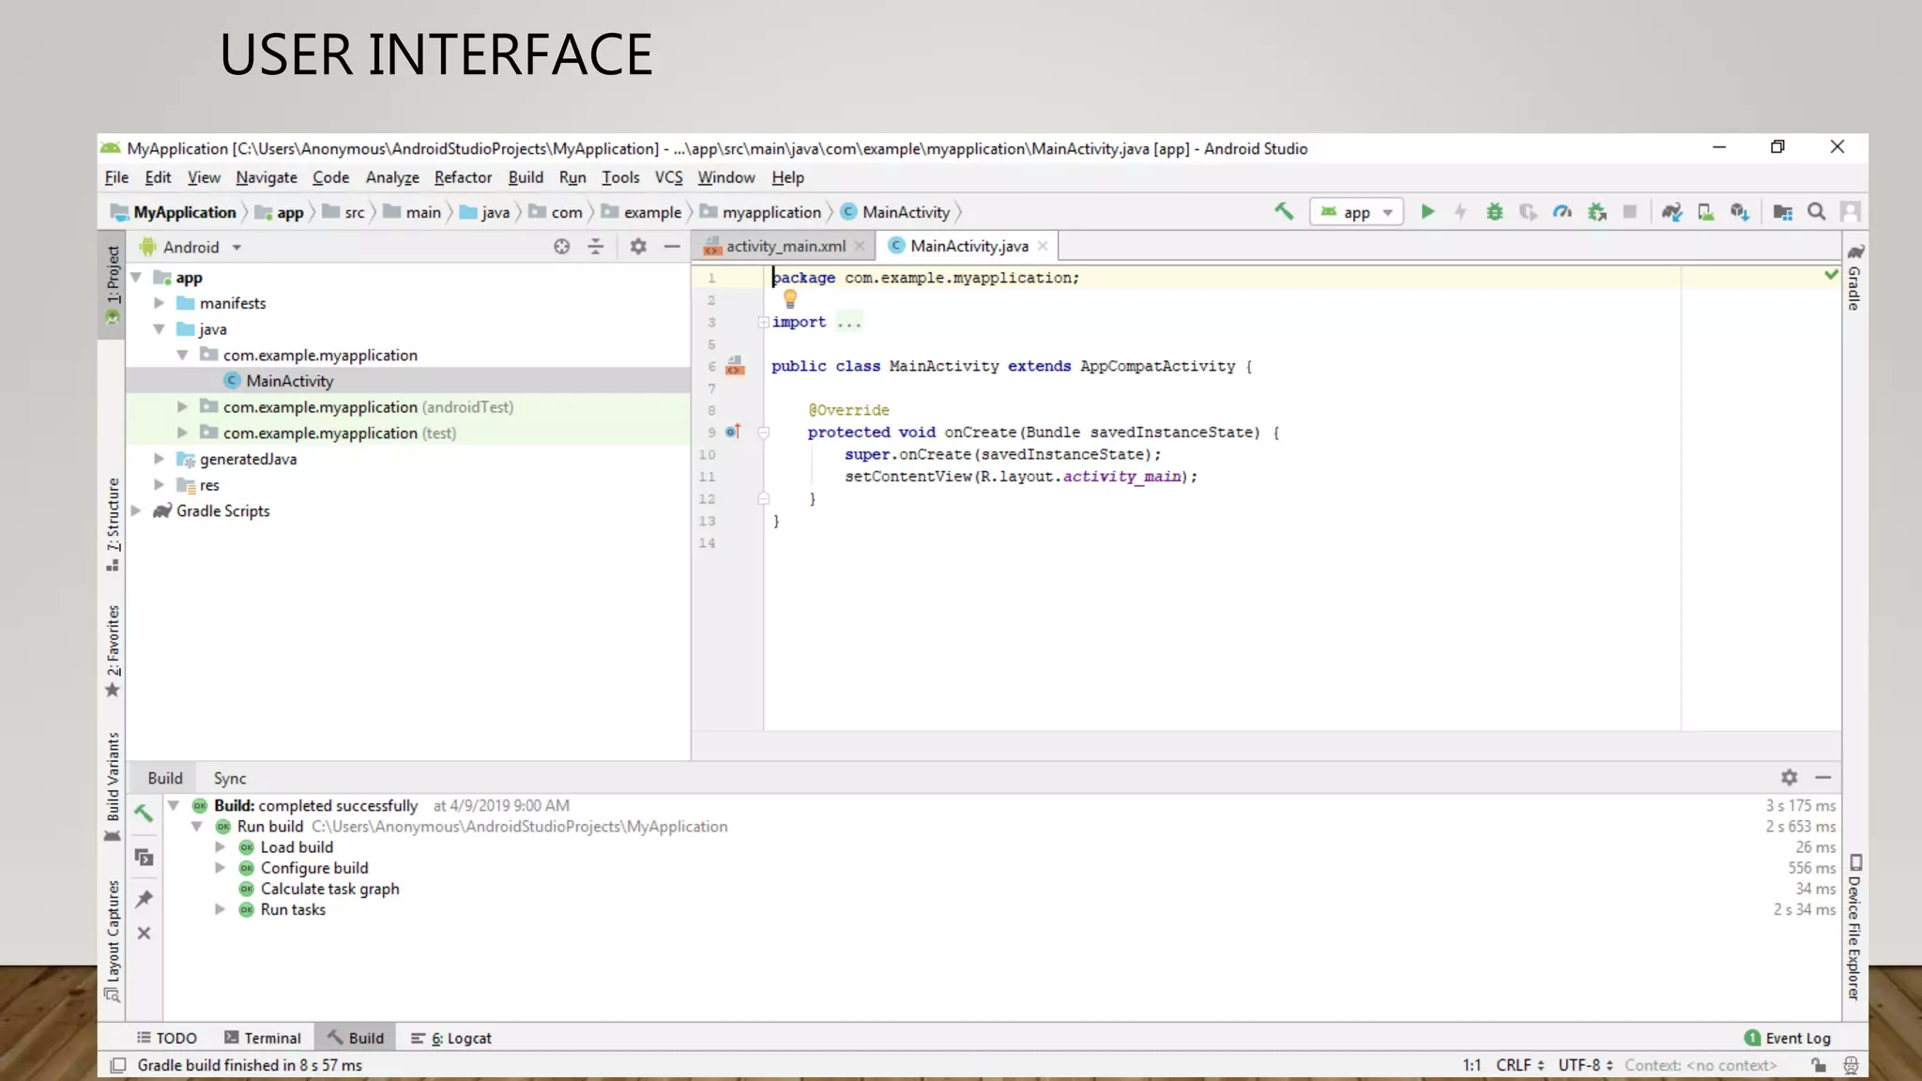Click Attach debugger to Android process icon
The width and height of the screenshot is (1922, 1081).
coord(1596,212)
